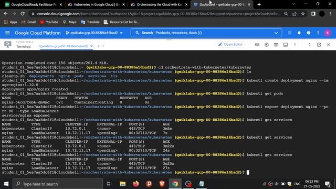Image resolution: width=336 pixels, height=189 pixels.
Task: Switch to Kubernetes in Google Cloud tab
Action: point(97,5)
